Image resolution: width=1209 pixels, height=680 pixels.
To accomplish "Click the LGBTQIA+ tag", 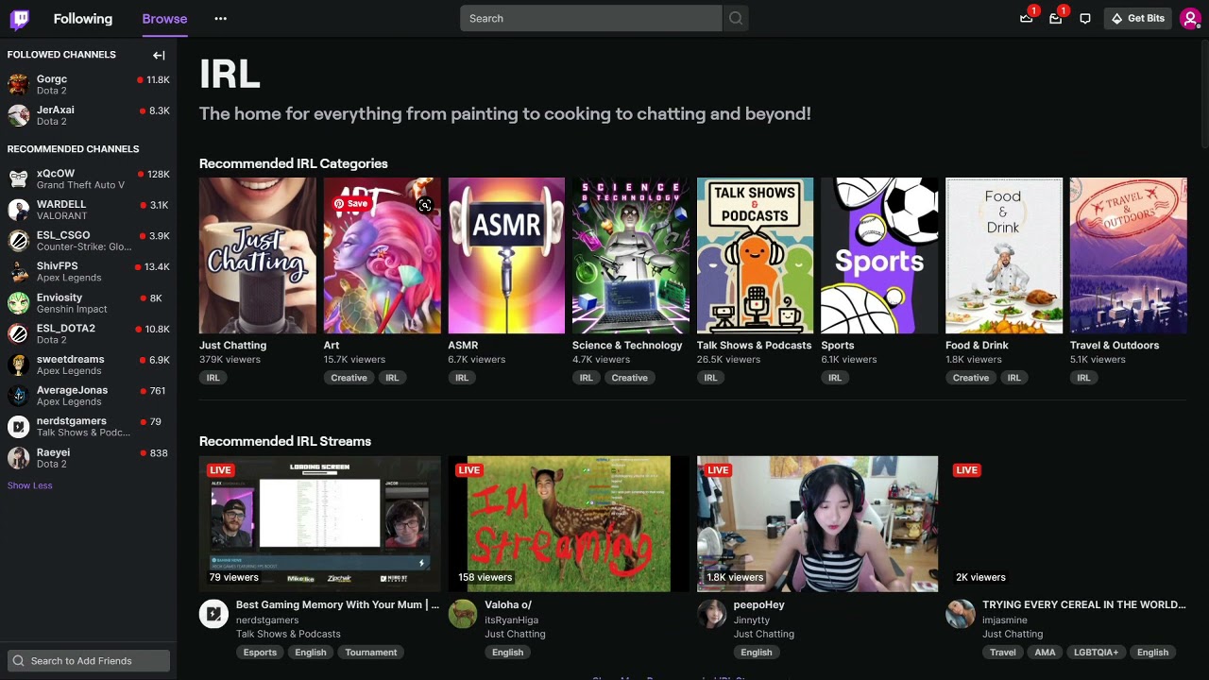I will click(x=1096, y=653).
